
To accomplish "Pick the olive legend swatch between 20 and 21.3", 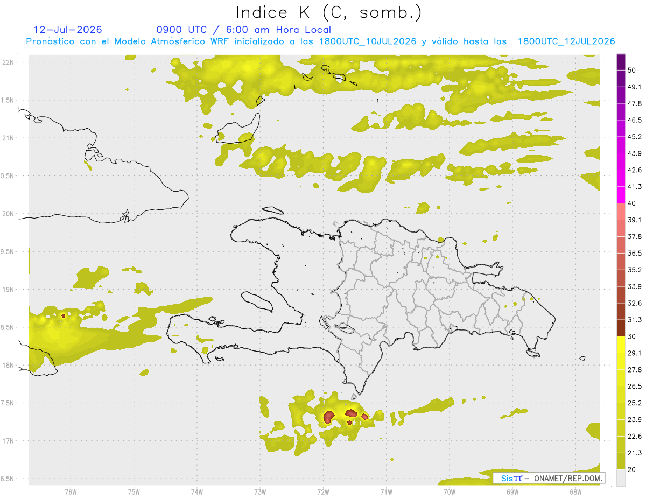I will point(621,461).
